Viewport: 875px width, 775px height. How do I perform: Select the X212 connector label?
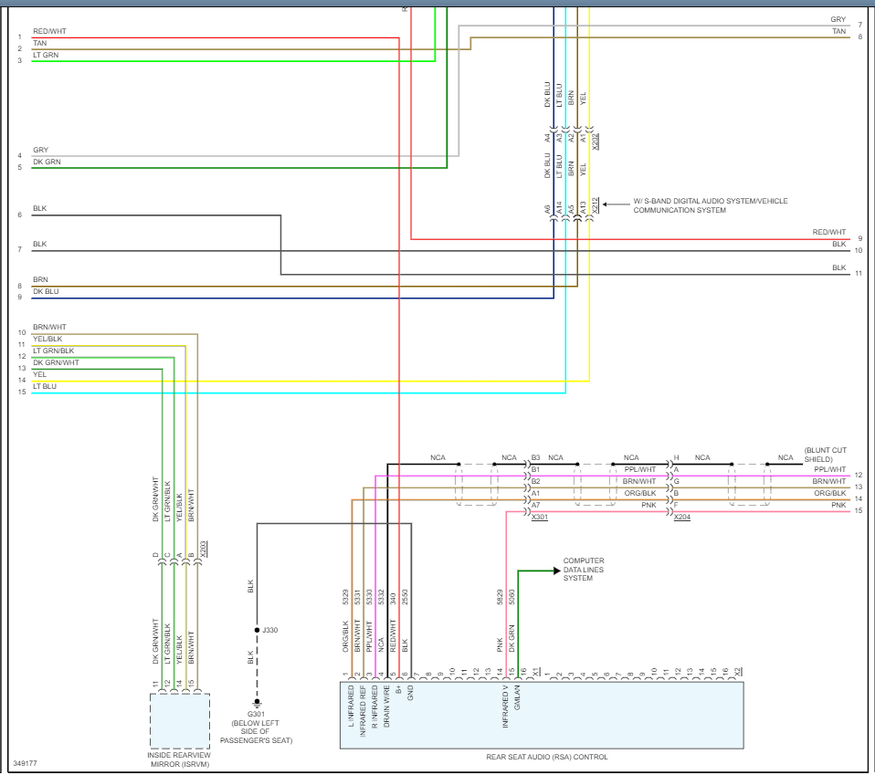point(596,205)
